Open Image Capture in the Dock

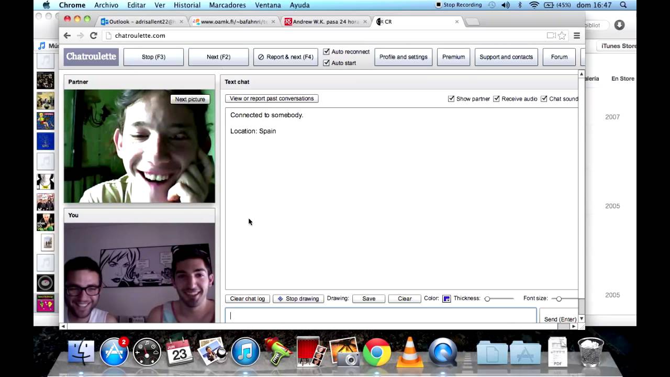coord(344,351)
